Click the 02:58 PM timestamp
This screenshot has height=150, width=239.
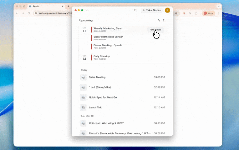159,87
